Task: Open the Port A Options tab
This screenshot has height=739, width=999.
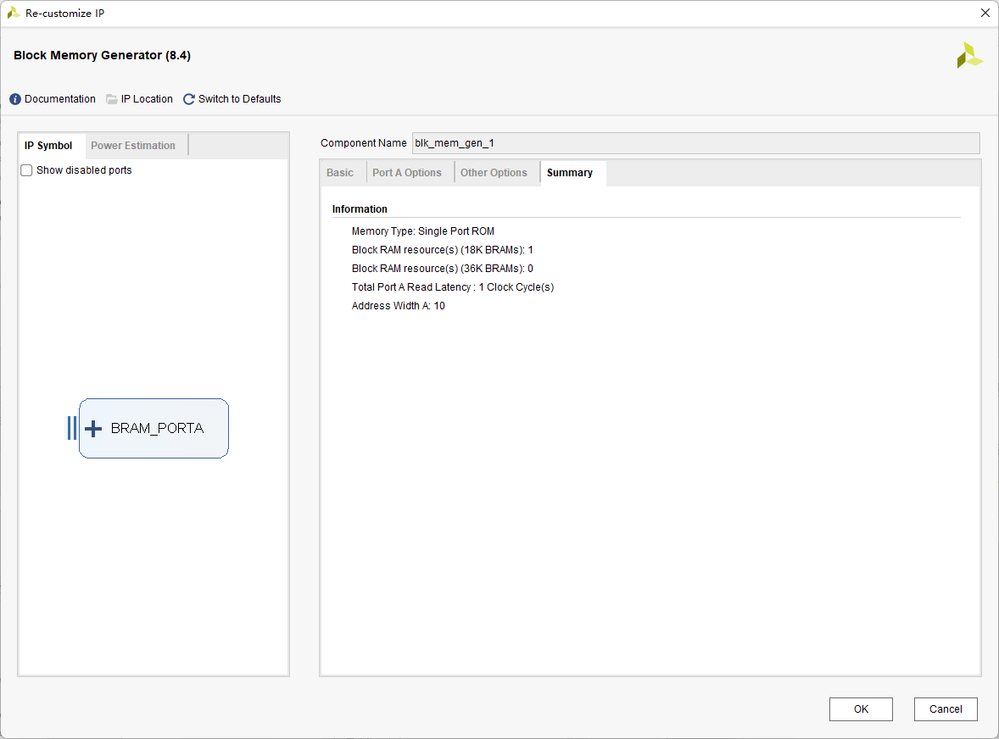Action: pos(407,173)
